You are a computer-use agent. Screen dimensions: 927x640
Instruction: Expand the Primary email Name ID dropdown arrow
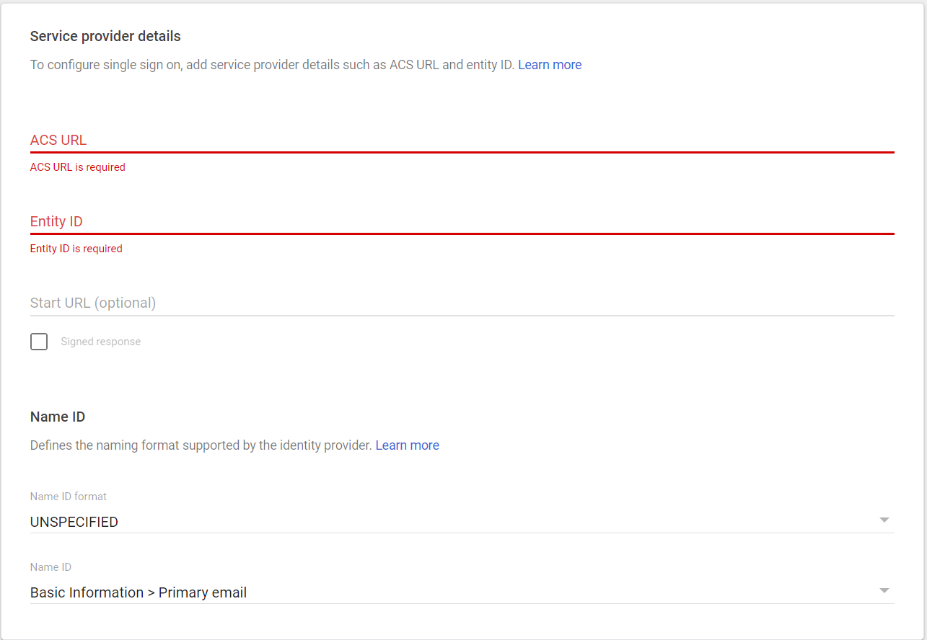884,591
